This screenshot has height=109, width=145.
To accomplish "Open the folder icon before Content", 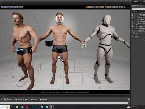I will 5,99.
